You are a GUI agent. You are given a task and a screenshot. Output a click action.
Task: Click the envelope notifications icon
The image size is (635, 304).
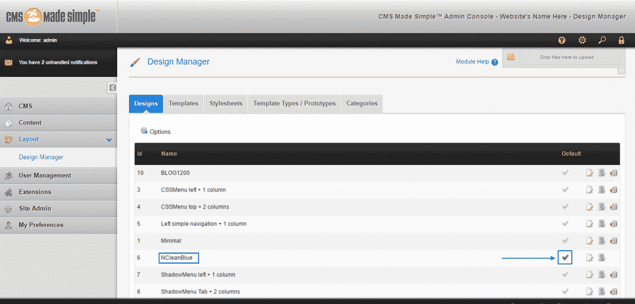8,63
